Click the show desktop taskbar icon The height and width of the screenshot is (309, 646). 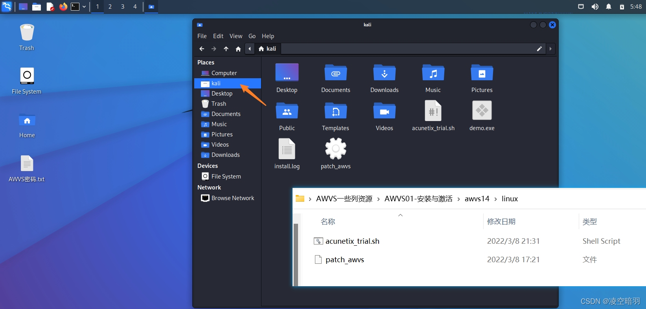click(x=23, y=7)
